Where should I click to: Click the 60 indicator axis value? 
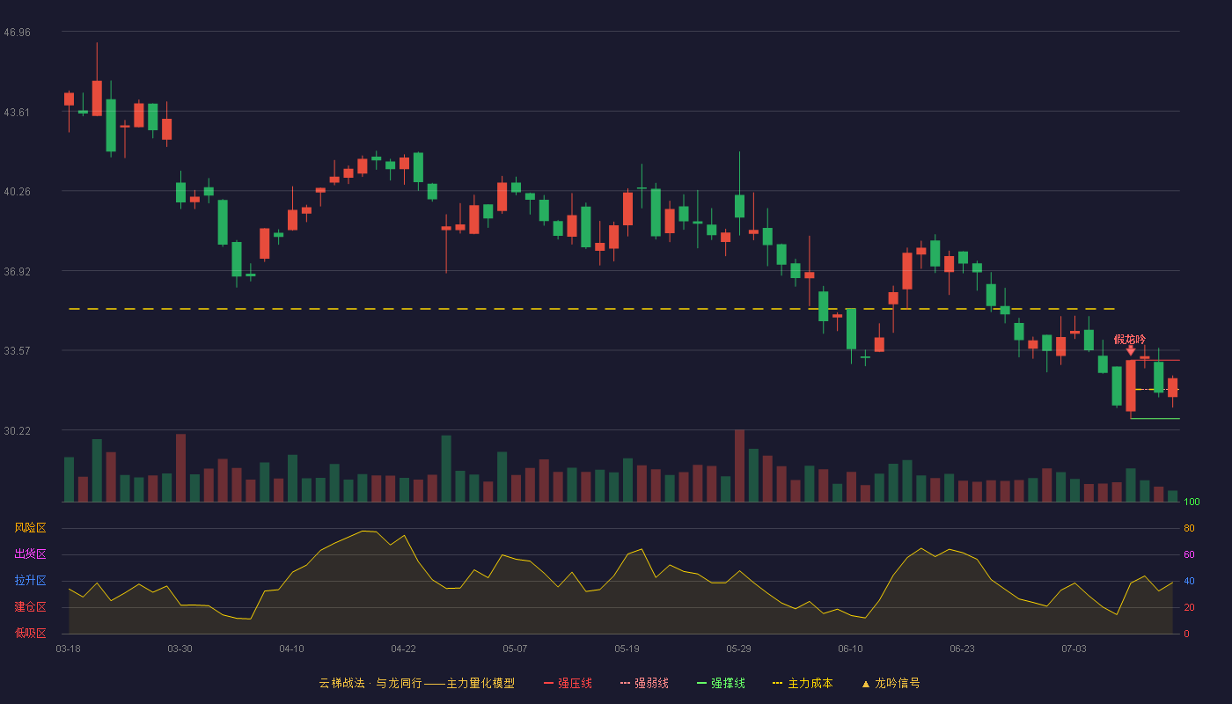[x=1189, y=554]
